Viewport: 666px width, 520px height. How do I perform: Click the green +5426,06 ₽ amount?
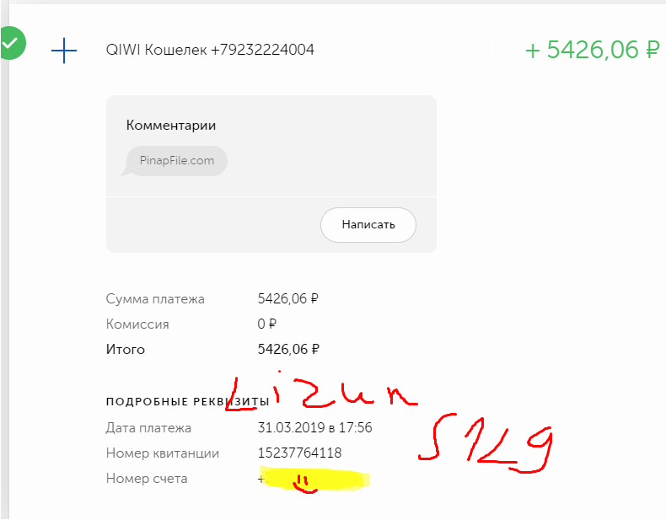click(x=592, y=50)
